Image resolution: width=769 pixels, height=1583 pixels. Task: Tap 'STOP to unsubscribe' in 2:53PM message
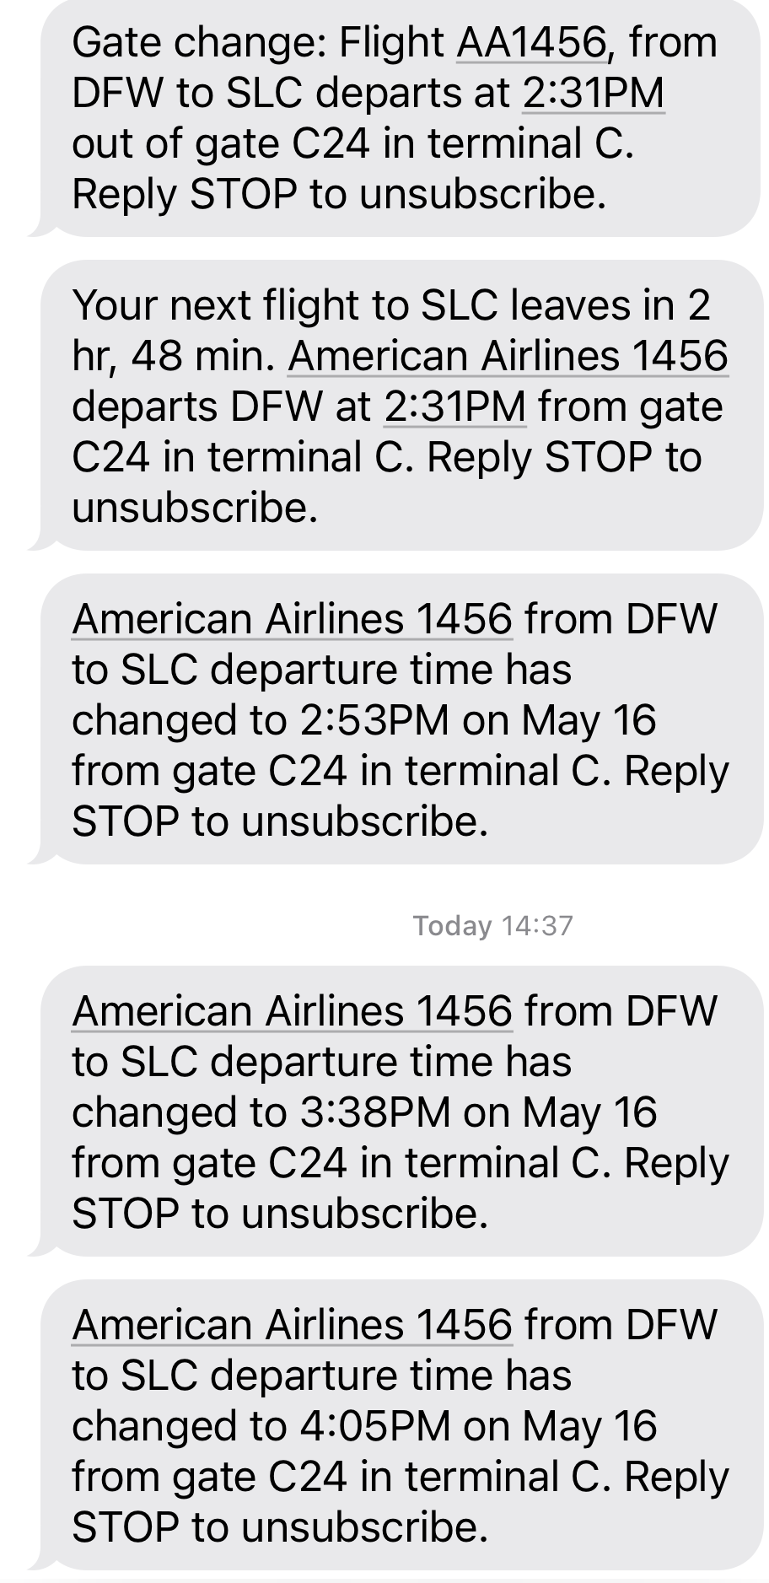(280, 821)
